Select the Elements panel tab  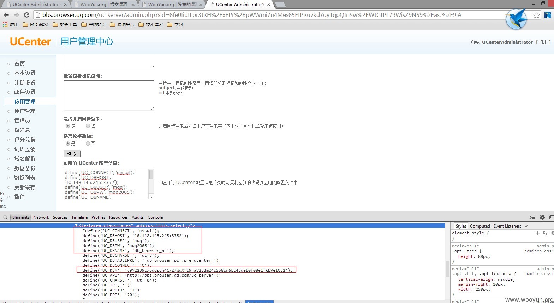point(21,217)
